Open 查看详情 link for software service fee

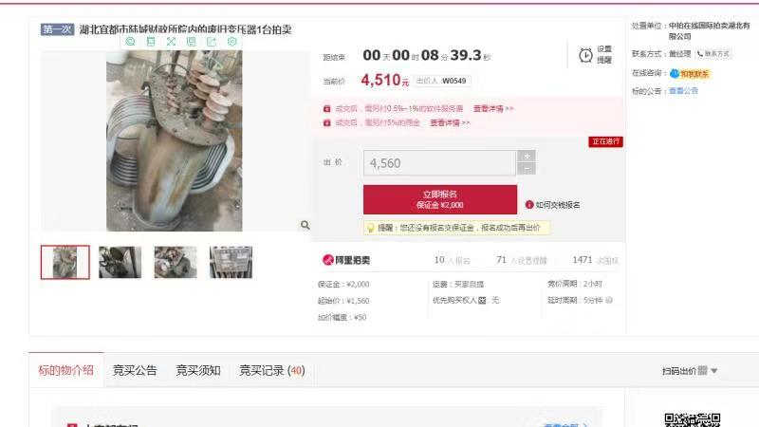click(x=493, y=109)
